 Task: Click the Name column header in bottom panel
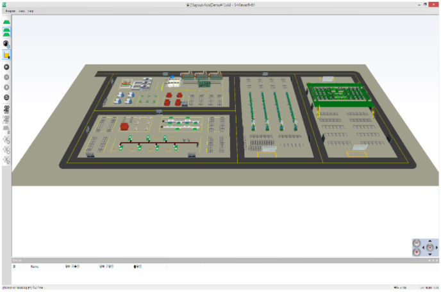click(34, 266)
